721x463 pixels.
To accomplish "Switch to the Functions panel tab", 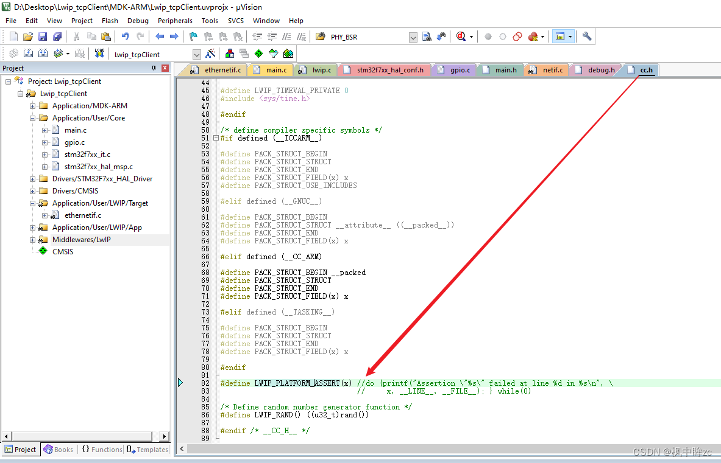I will [102, 449].
